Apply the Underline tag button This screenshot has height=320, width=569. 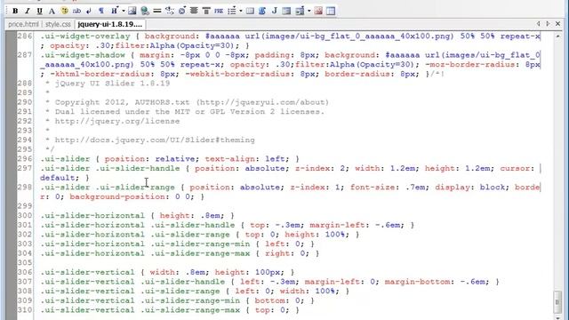(x=39, y=11)
